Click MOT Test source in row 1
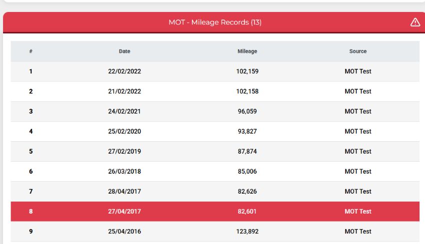This screenshot has height=244, width=425. pos(358,71)
